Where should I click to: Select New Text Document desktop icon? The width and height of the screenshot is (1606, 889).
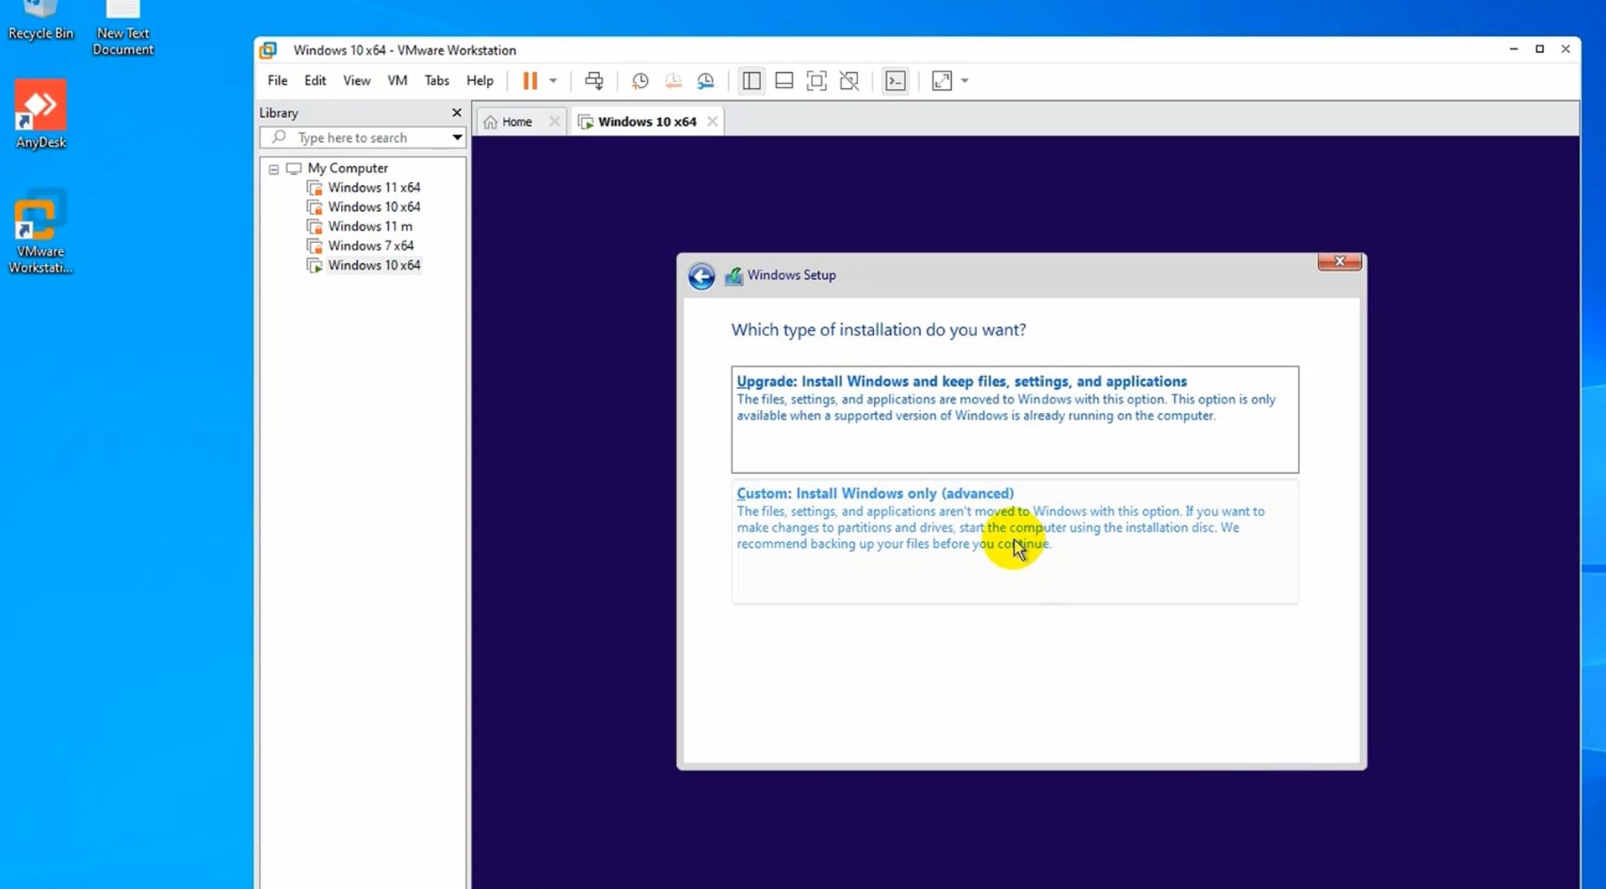123,28
